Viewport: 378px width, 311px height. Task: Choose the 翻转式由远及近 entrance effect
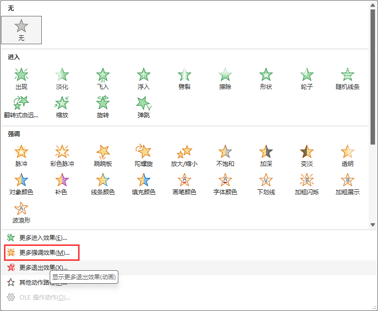[x=21, y=107]
